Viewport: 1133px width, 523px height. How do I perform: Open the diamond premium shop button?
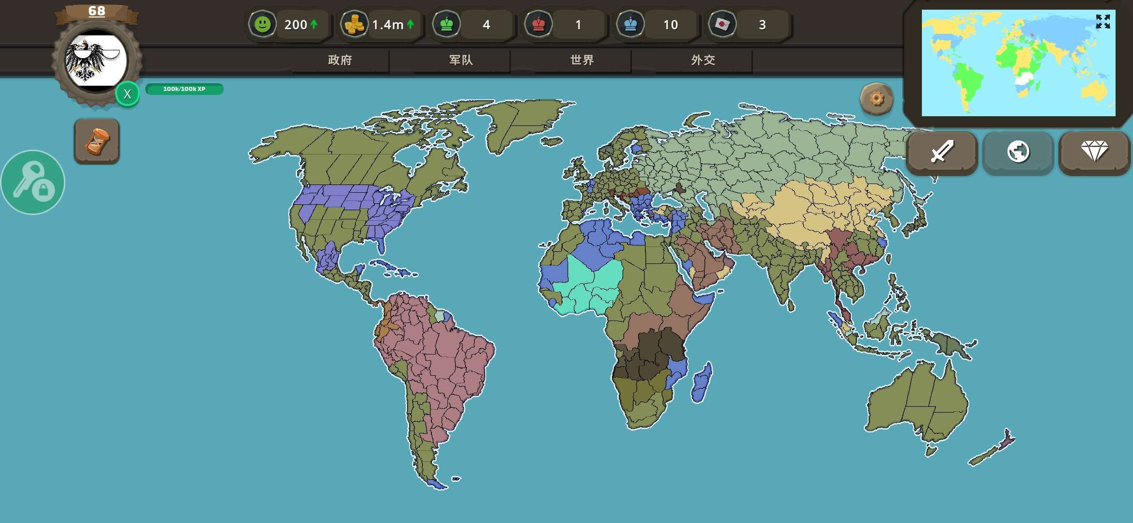1094,152
